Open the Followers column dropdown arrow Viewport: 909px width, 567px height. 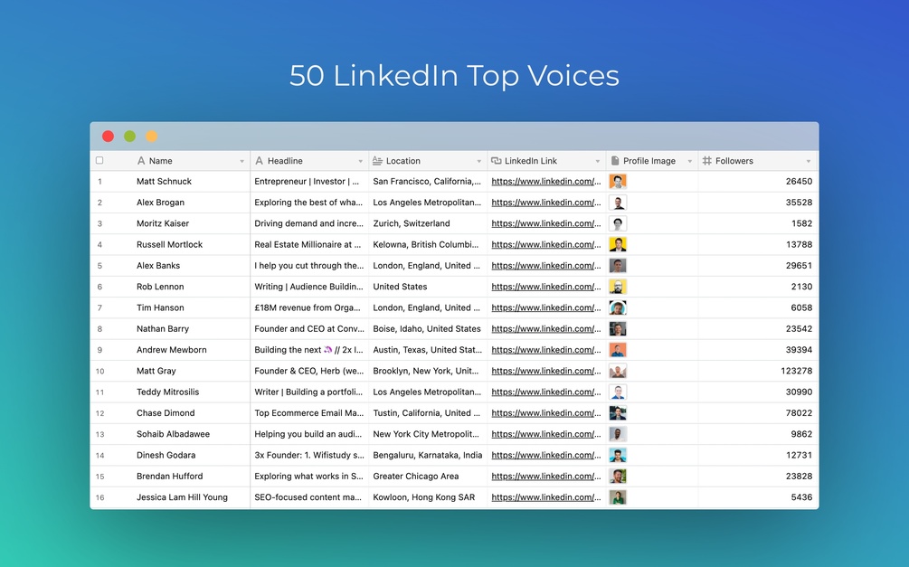tap(808, 161)
